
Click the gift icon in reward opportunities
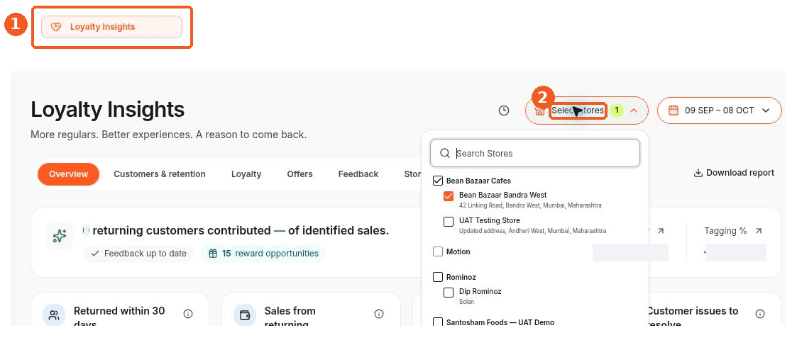tap(213, 253)
